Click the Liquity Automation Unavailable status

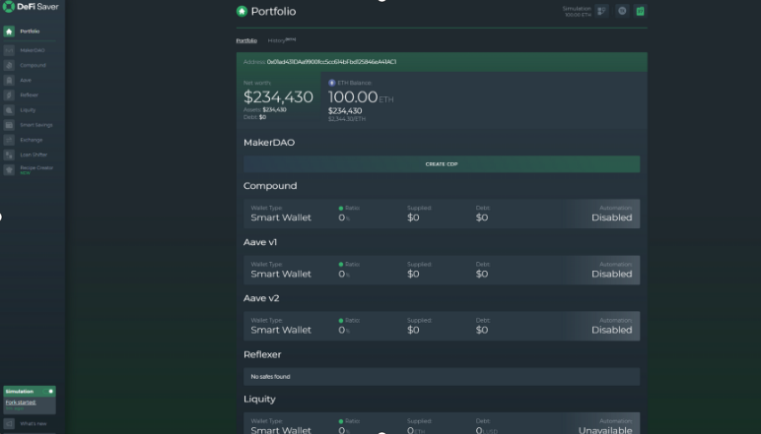click(x=605, y=430)
